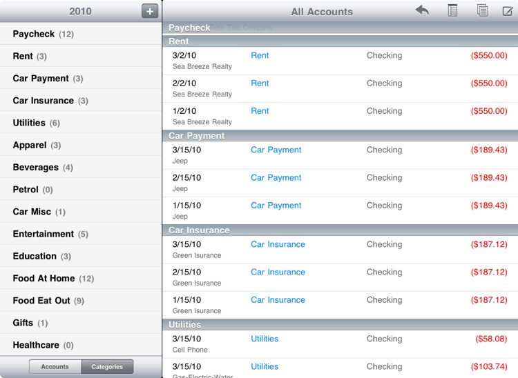Select Paycheck (12) category
518x378 pixels.
click(x=81, y=34)
